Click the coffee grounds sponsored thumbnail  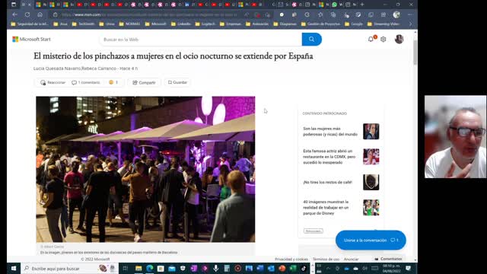[x=371, y=182]
